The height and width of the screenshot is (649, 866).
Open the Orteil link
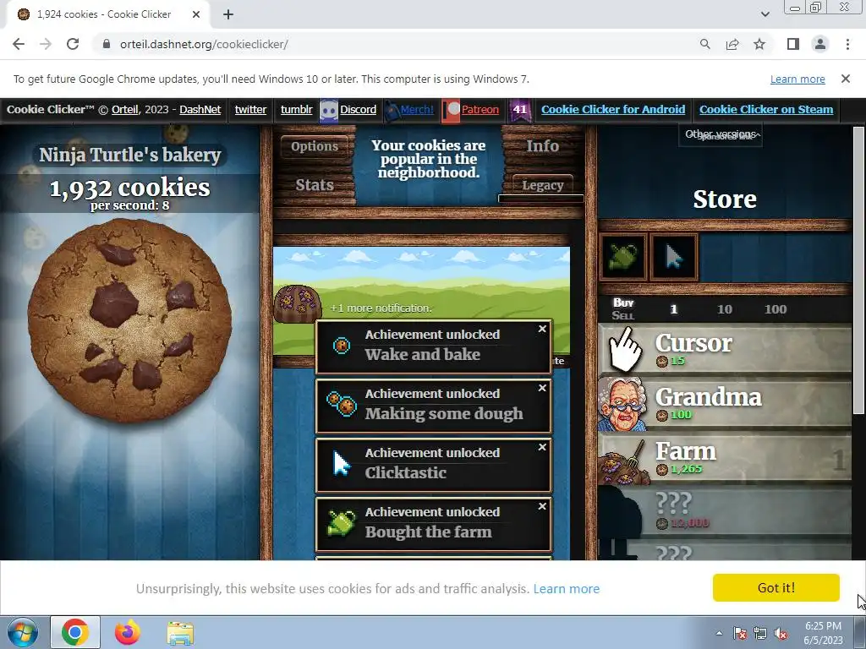tap(125, 110)
